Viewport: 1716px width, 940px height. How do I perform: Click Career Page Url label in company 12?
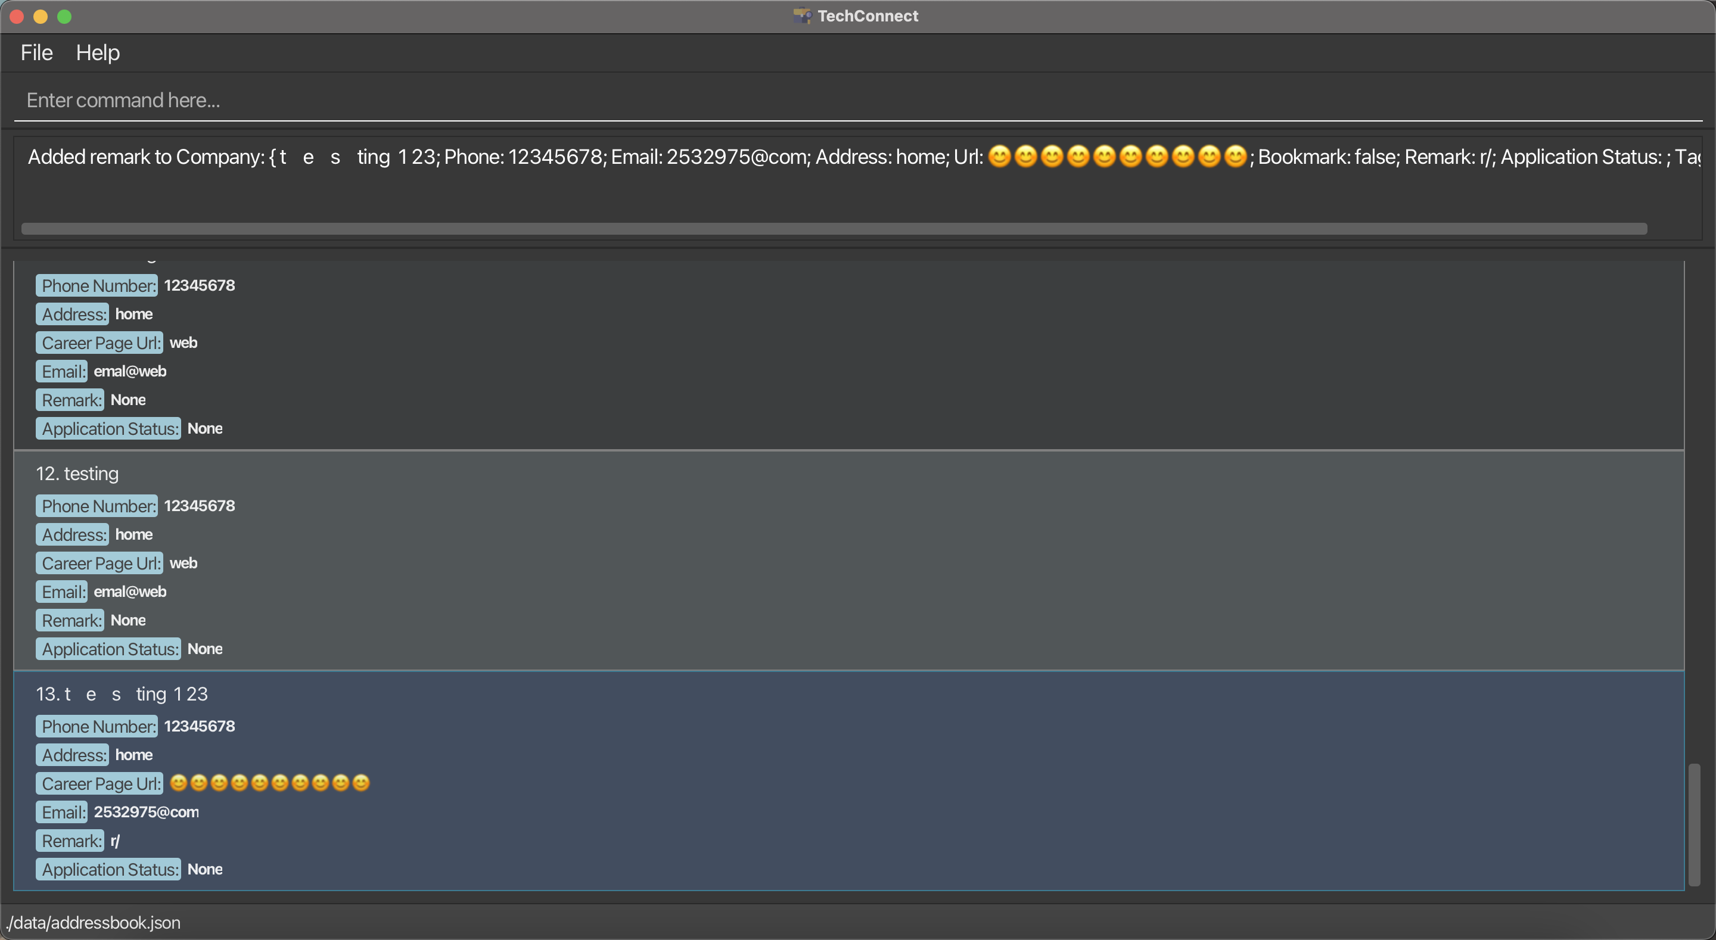[100, 564]
